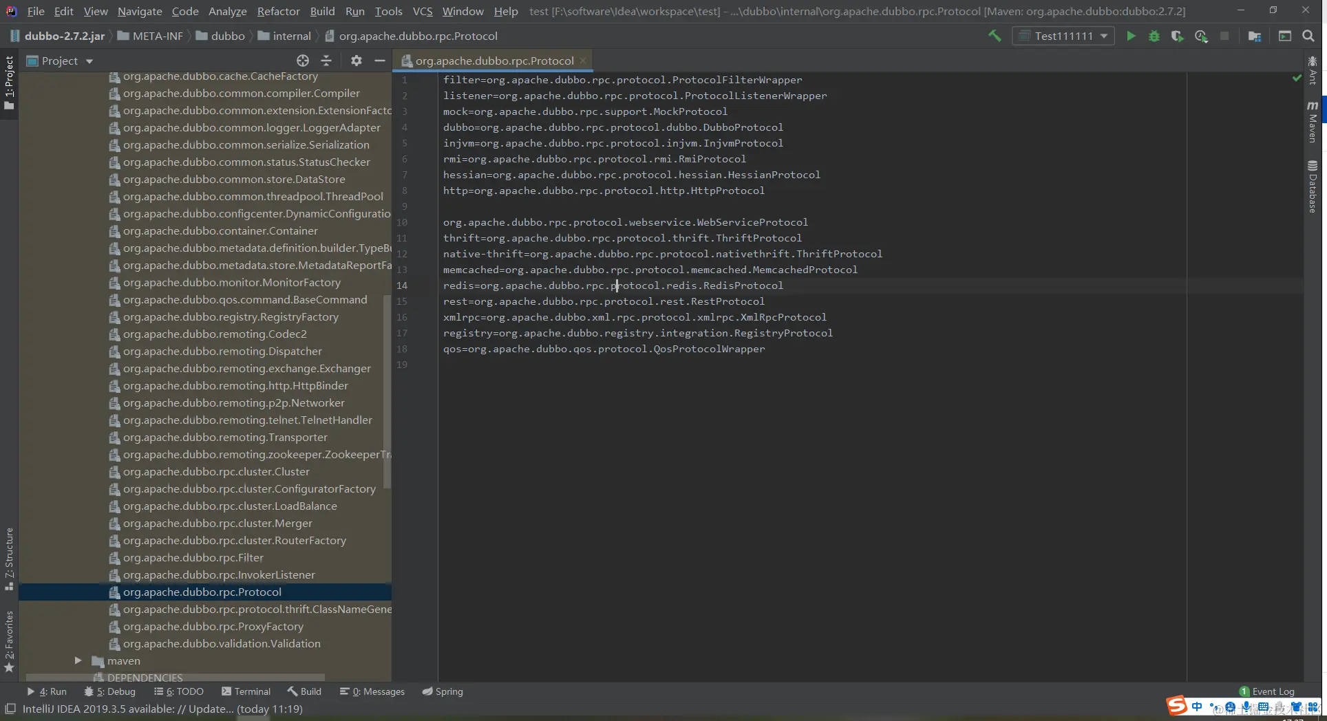The image size is (1327, 721).
Task: Open Project panel gear settings
Action: point(356,61)
